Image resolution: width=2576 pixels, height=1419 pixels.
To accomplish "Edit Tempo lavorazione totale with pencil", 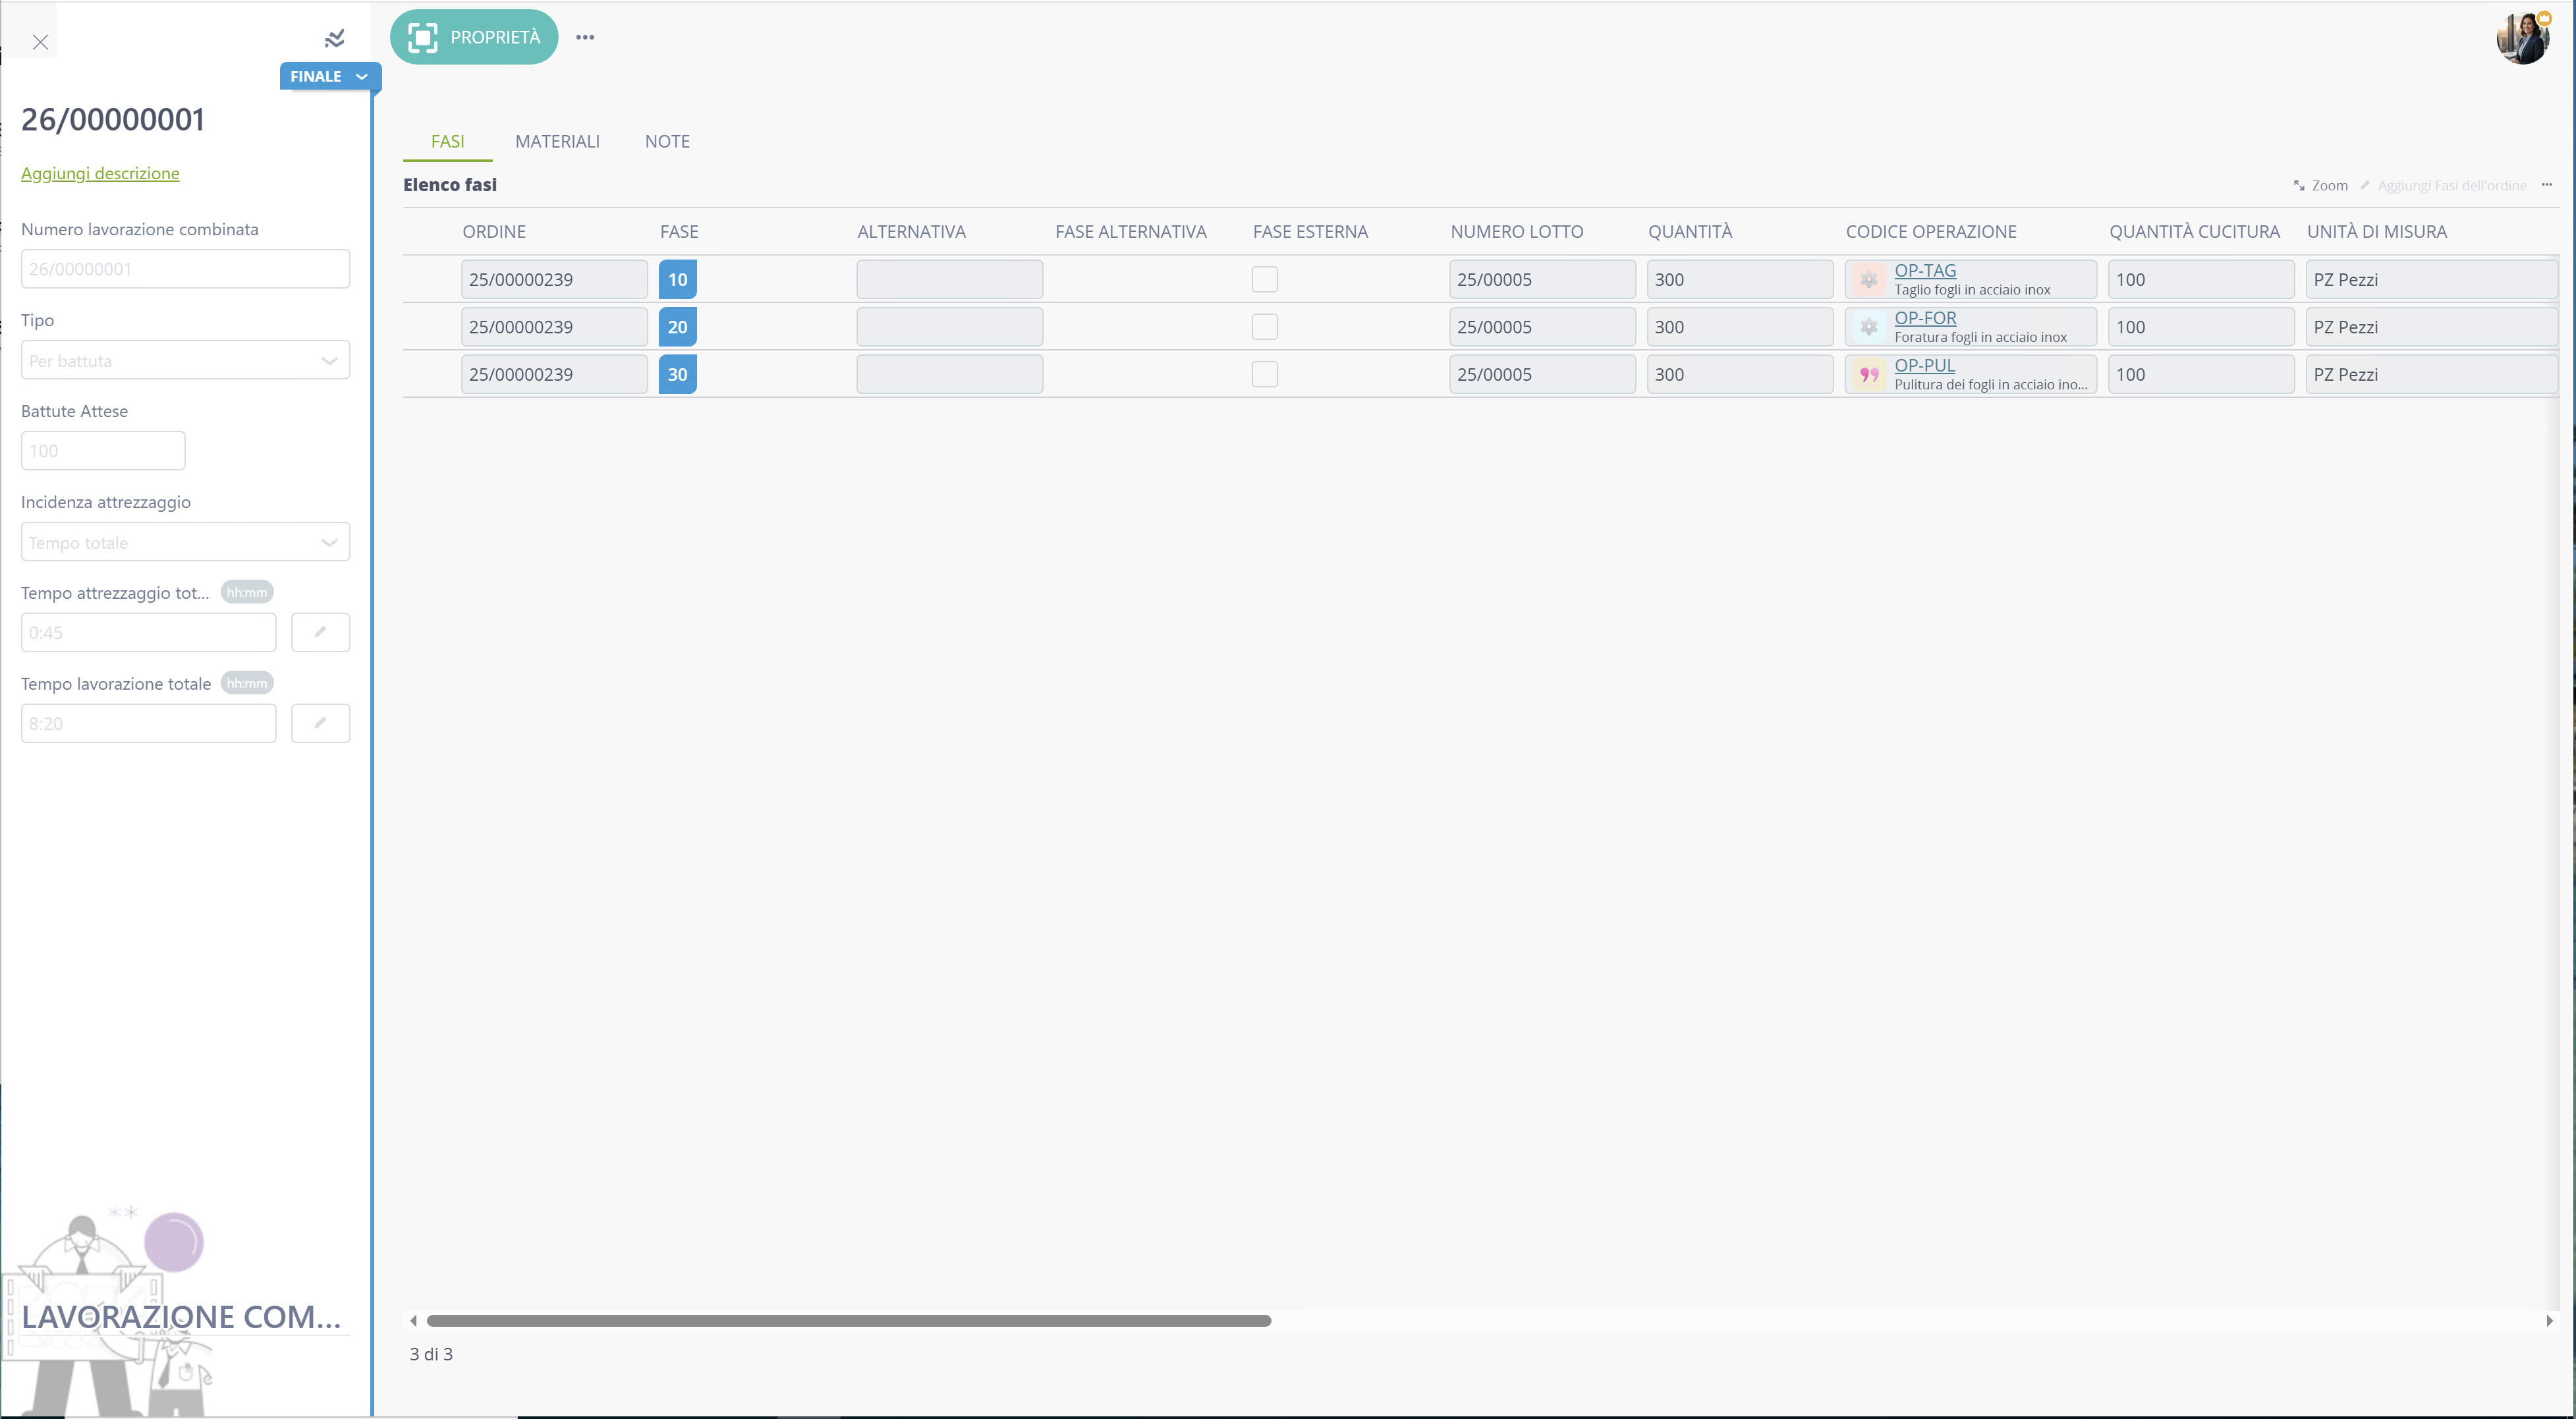I will pyautogui.click(x=320, y=723).
